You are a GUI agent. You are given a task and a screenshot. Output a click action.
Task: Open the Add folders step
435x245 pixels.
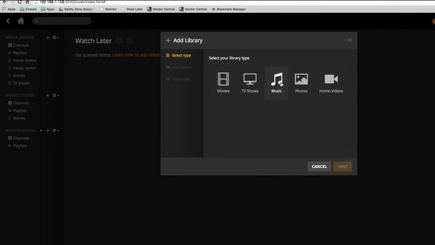[x=179, y=67]
